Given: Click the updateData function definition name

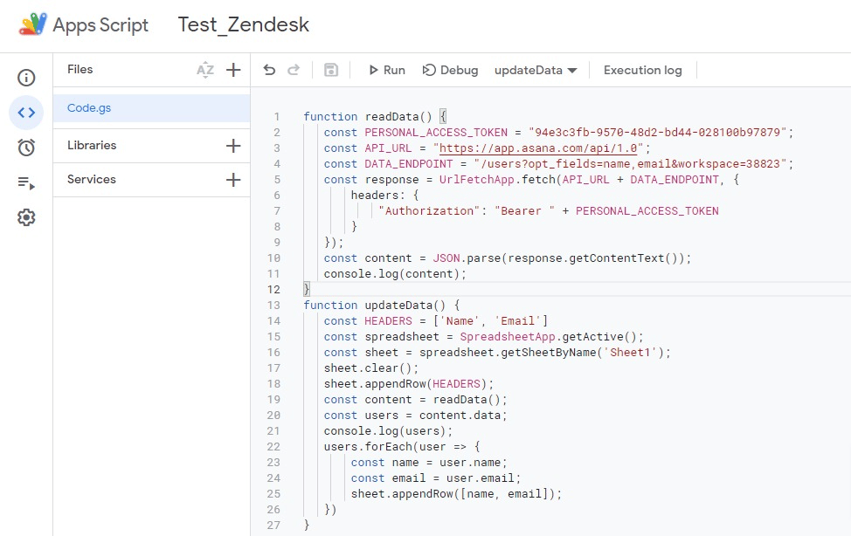Looking at the screenshot, I should click(398, 306).
